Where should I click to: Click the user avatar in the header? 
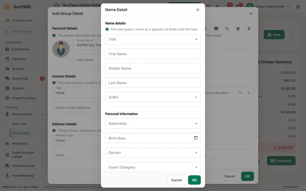[249, 7]
